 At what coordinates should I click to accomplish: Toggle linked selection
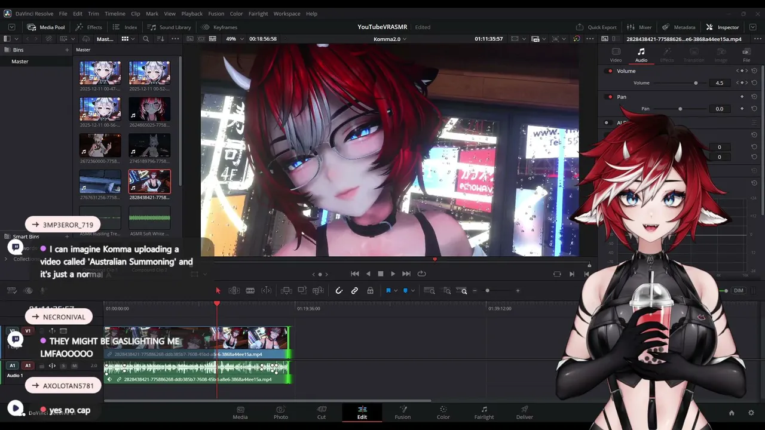pos(354,291)
